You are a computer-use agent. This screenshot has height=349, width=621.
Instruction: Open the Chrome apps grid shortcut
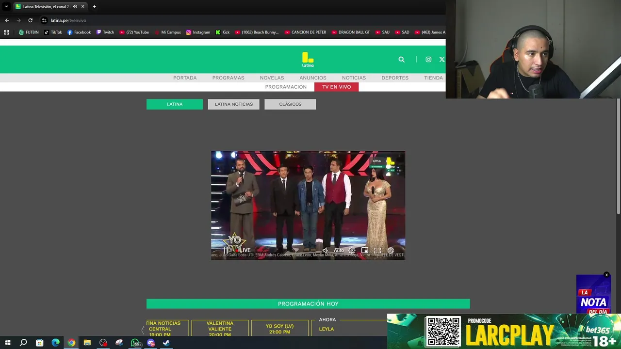click(x=6, y=32)
